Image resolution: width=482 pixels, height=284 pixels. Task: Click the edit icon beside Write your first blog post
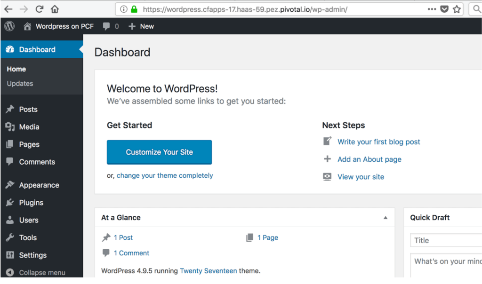click(328, 141)
